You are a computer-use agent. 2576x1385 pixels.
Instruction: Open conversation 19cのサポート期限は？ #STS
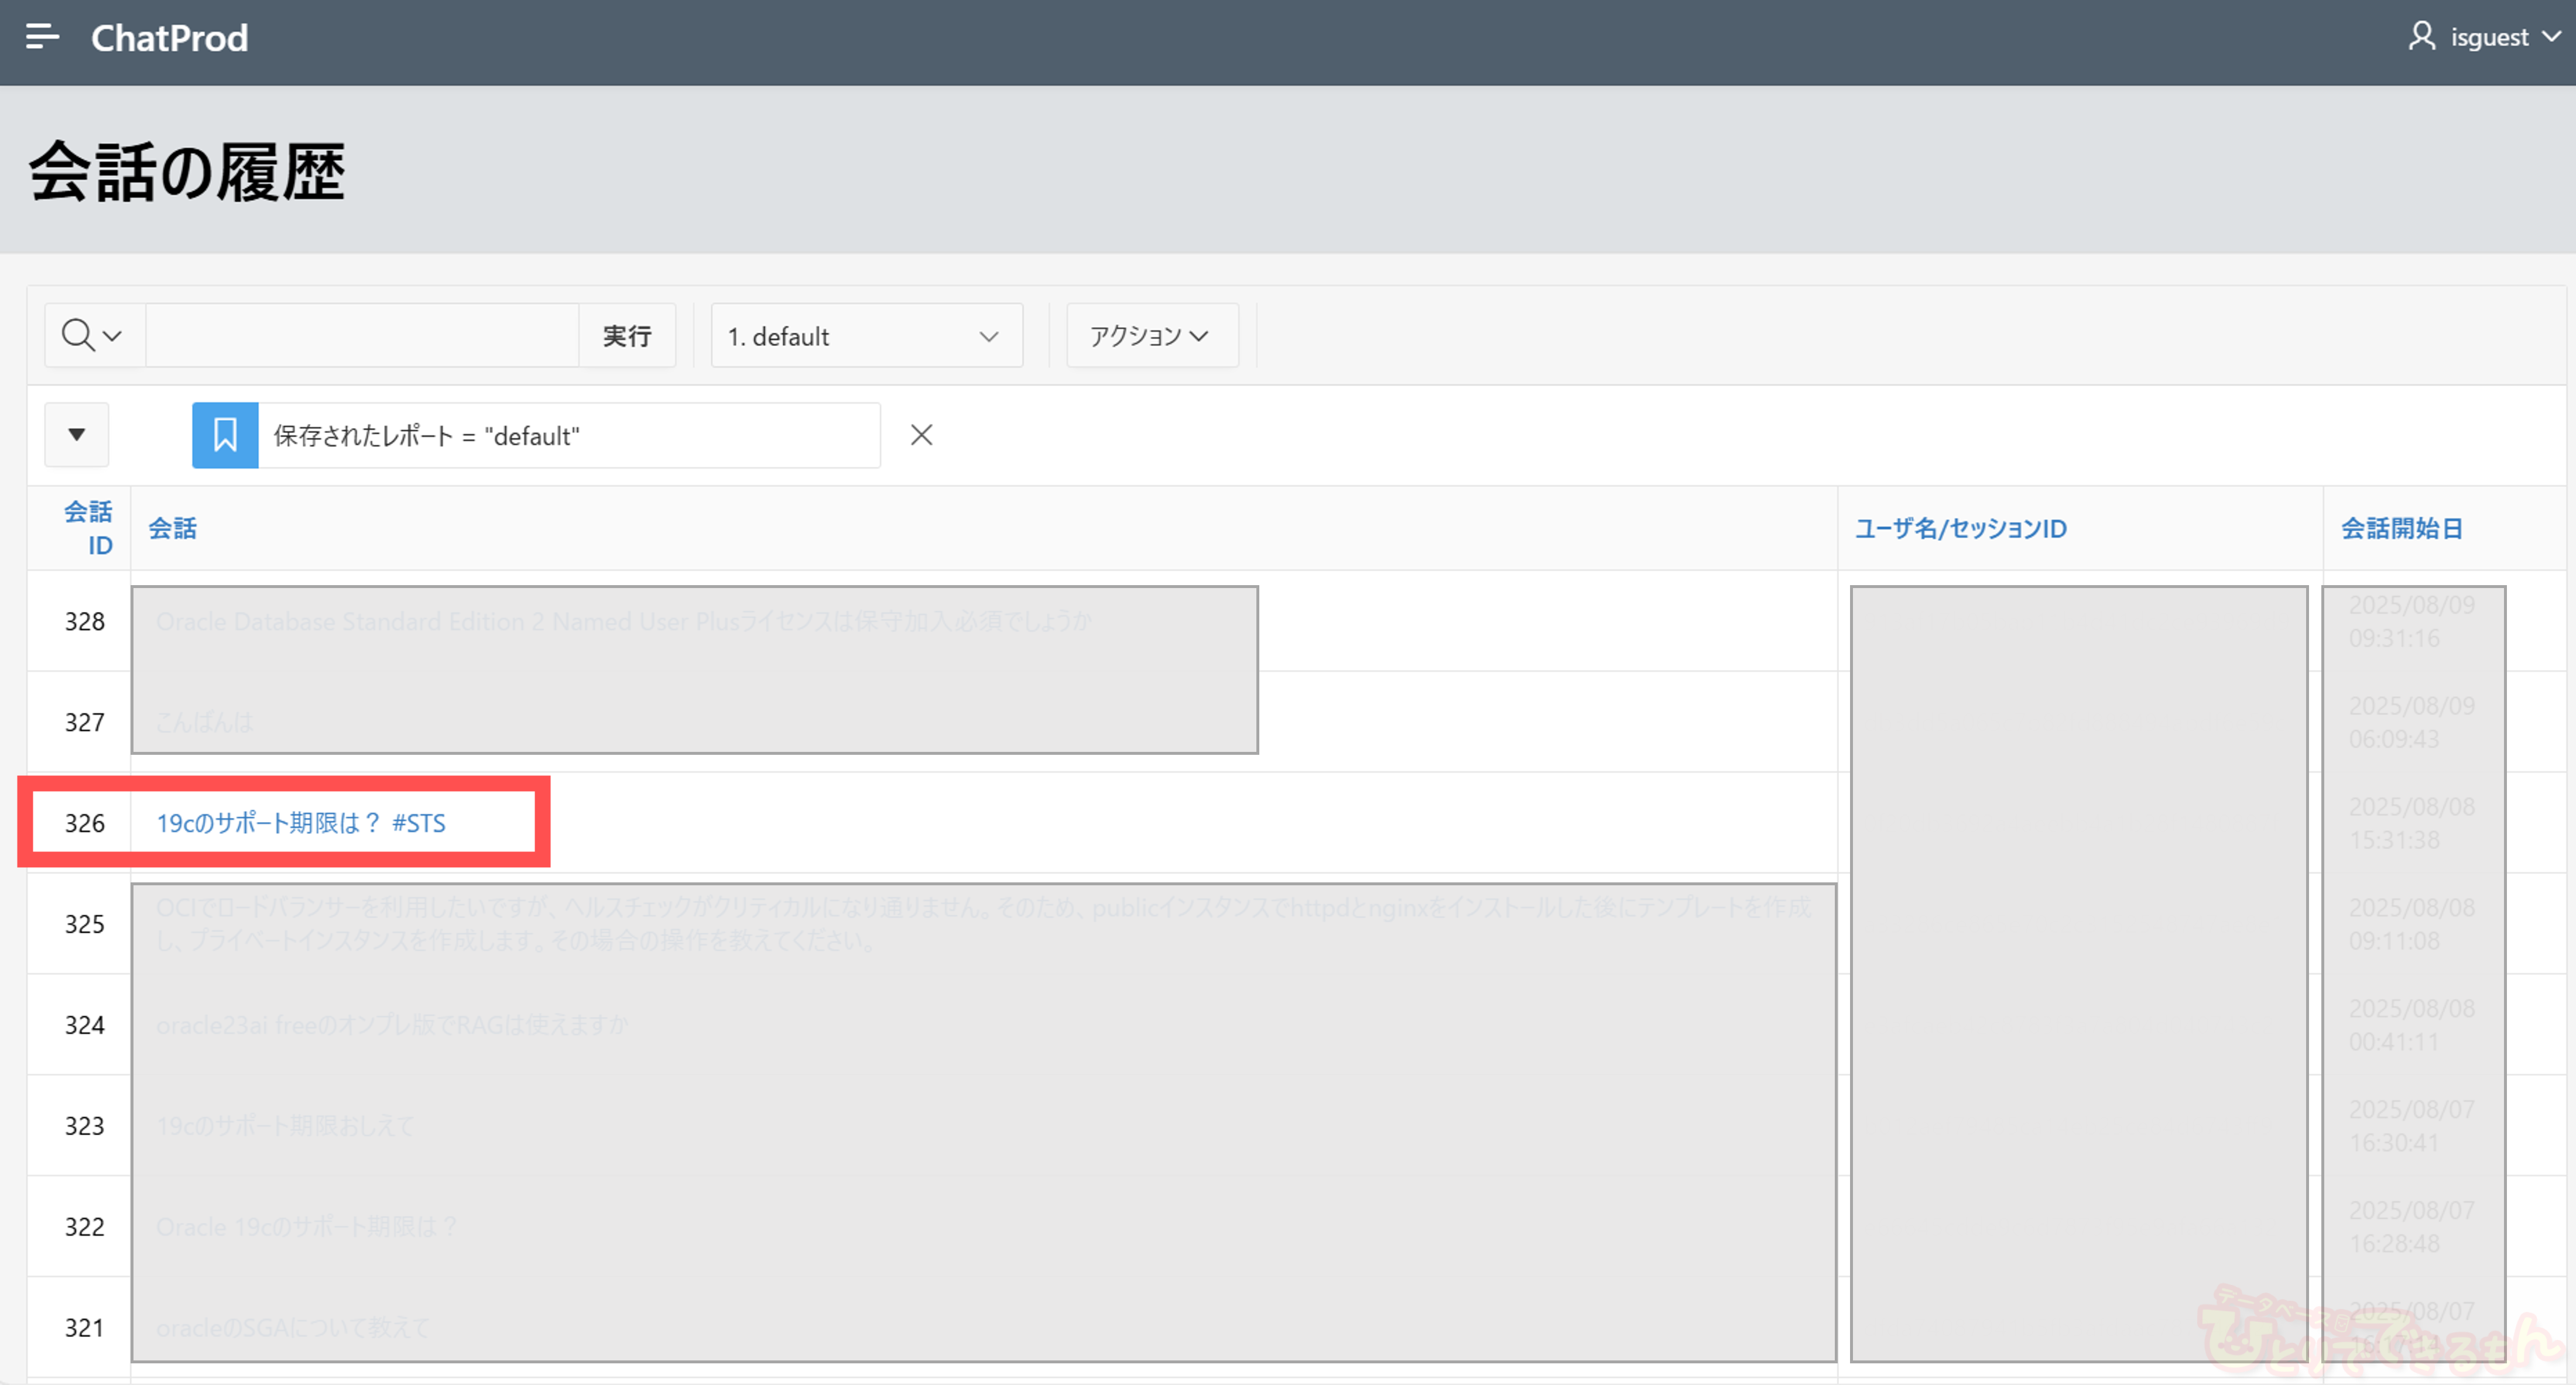(x=300, y=823)
